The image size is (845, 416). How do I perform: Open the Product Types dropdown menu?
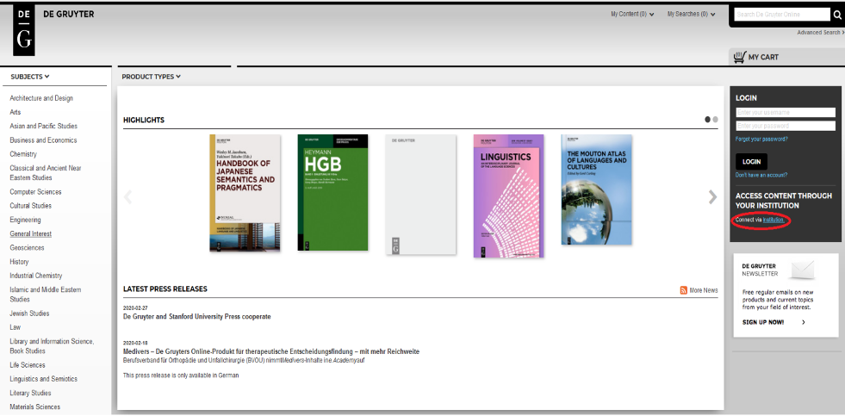[152, 77]
